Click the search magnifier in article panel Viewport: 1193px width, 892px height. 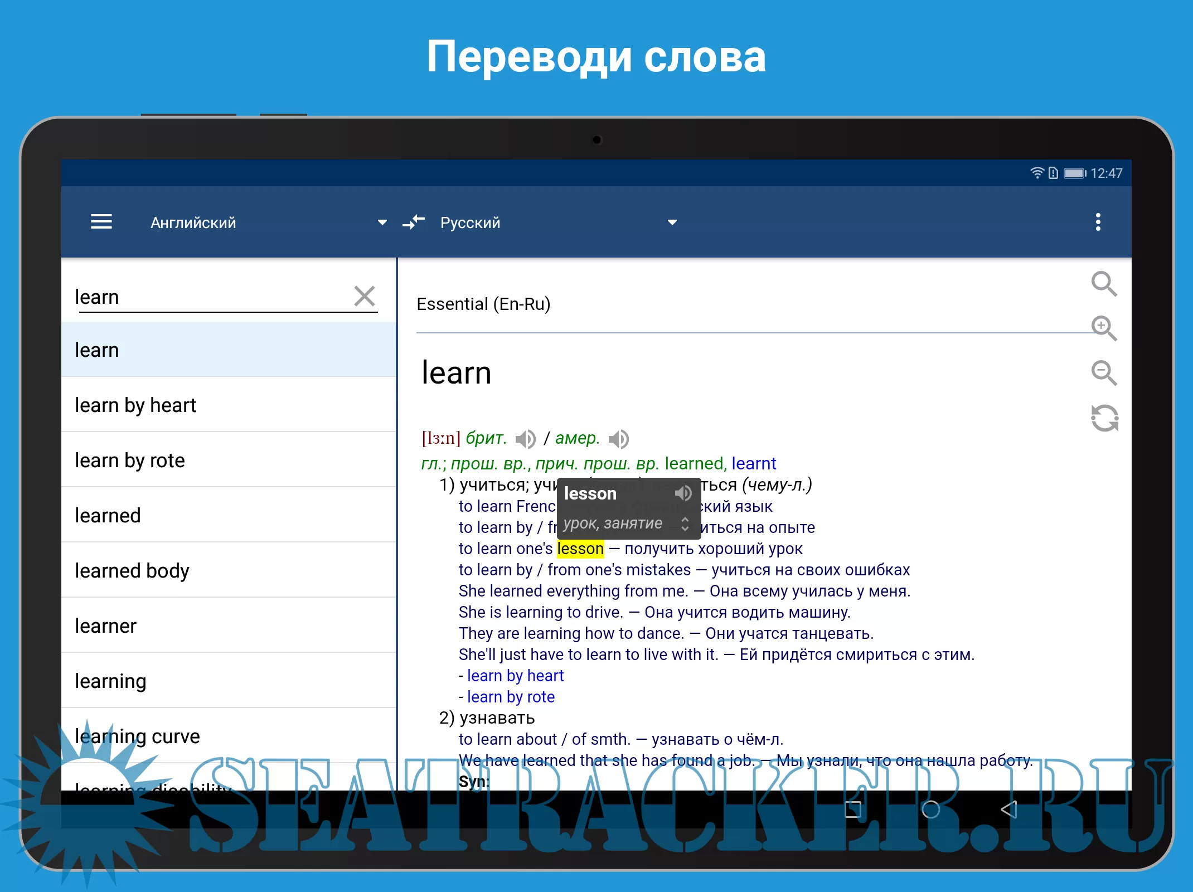pyautogui.click(x=1104, y=284)
